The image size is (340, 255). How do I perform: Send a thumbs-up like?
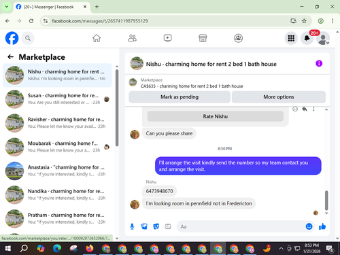322,226
